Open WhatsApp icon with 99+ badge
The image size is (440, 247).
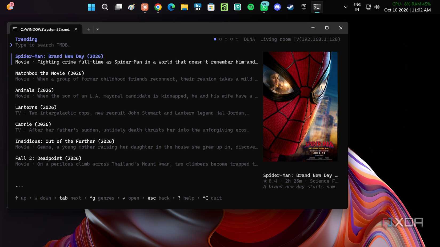pyautogui.click(x=264, y=7)
